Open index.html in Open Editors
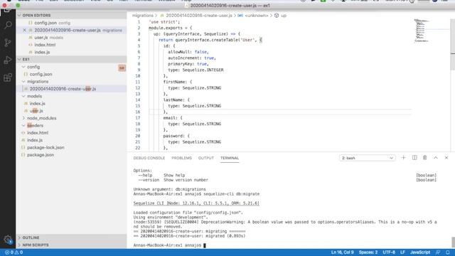Image resolution: width=455 pixels, height=256 pixels. coord(71,45)
